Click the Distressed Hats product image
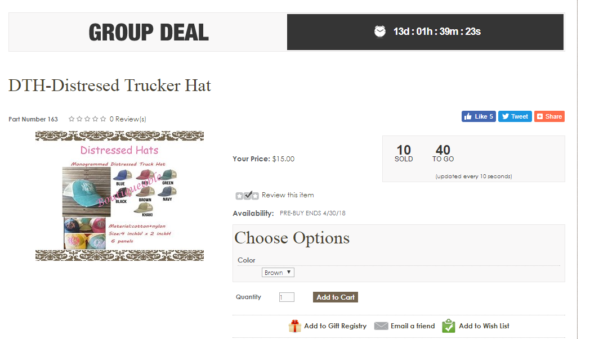Image resolution: width=590 pixels, height=339 pixels. [x=119, y=196]
